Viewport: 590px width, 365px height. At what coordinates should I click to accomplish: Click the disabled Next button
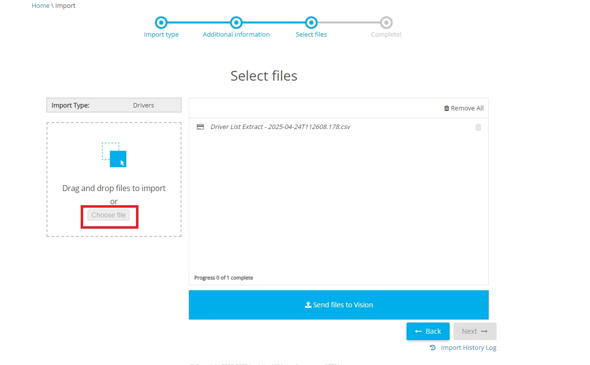tap(475, 331)
